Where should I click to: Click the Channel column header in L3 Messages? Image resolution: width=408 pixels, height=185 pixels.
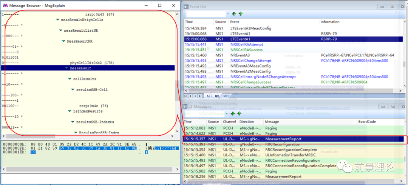click(x=229, y=122)
